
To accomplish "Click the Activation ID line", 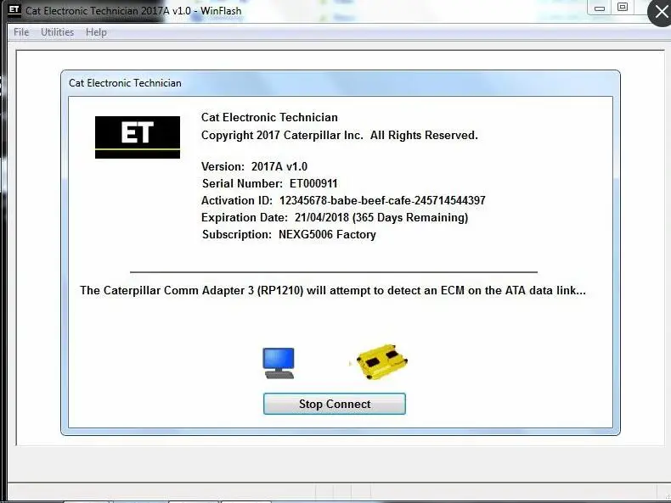I will [x=343, y=200].
